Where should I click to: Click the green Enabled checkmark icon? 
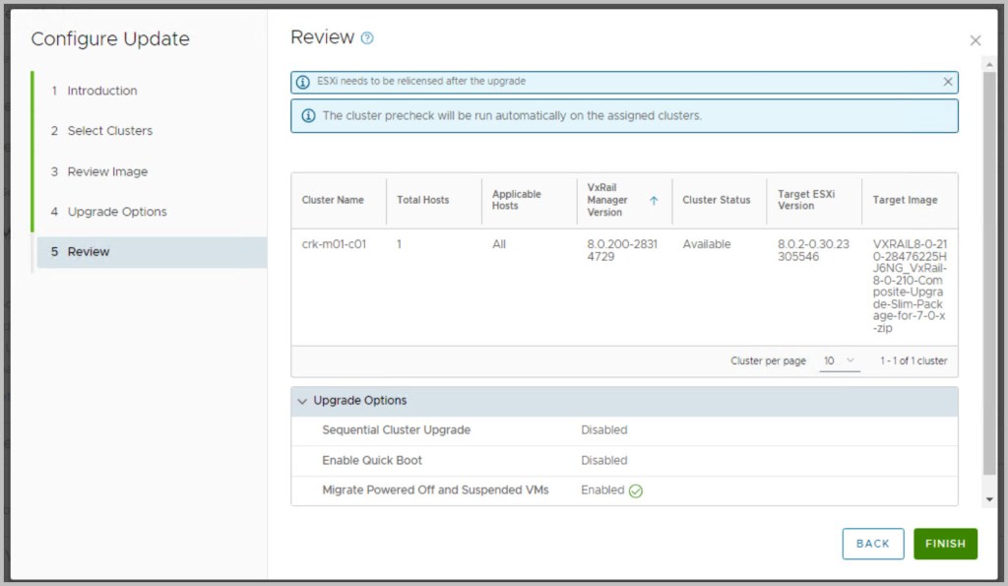(636, 490)
